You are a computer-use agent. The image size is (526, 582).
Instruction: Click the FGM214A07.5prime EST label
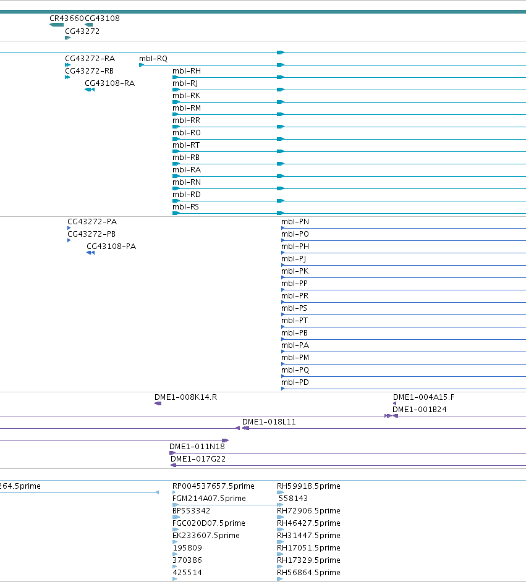pos(209,498)
